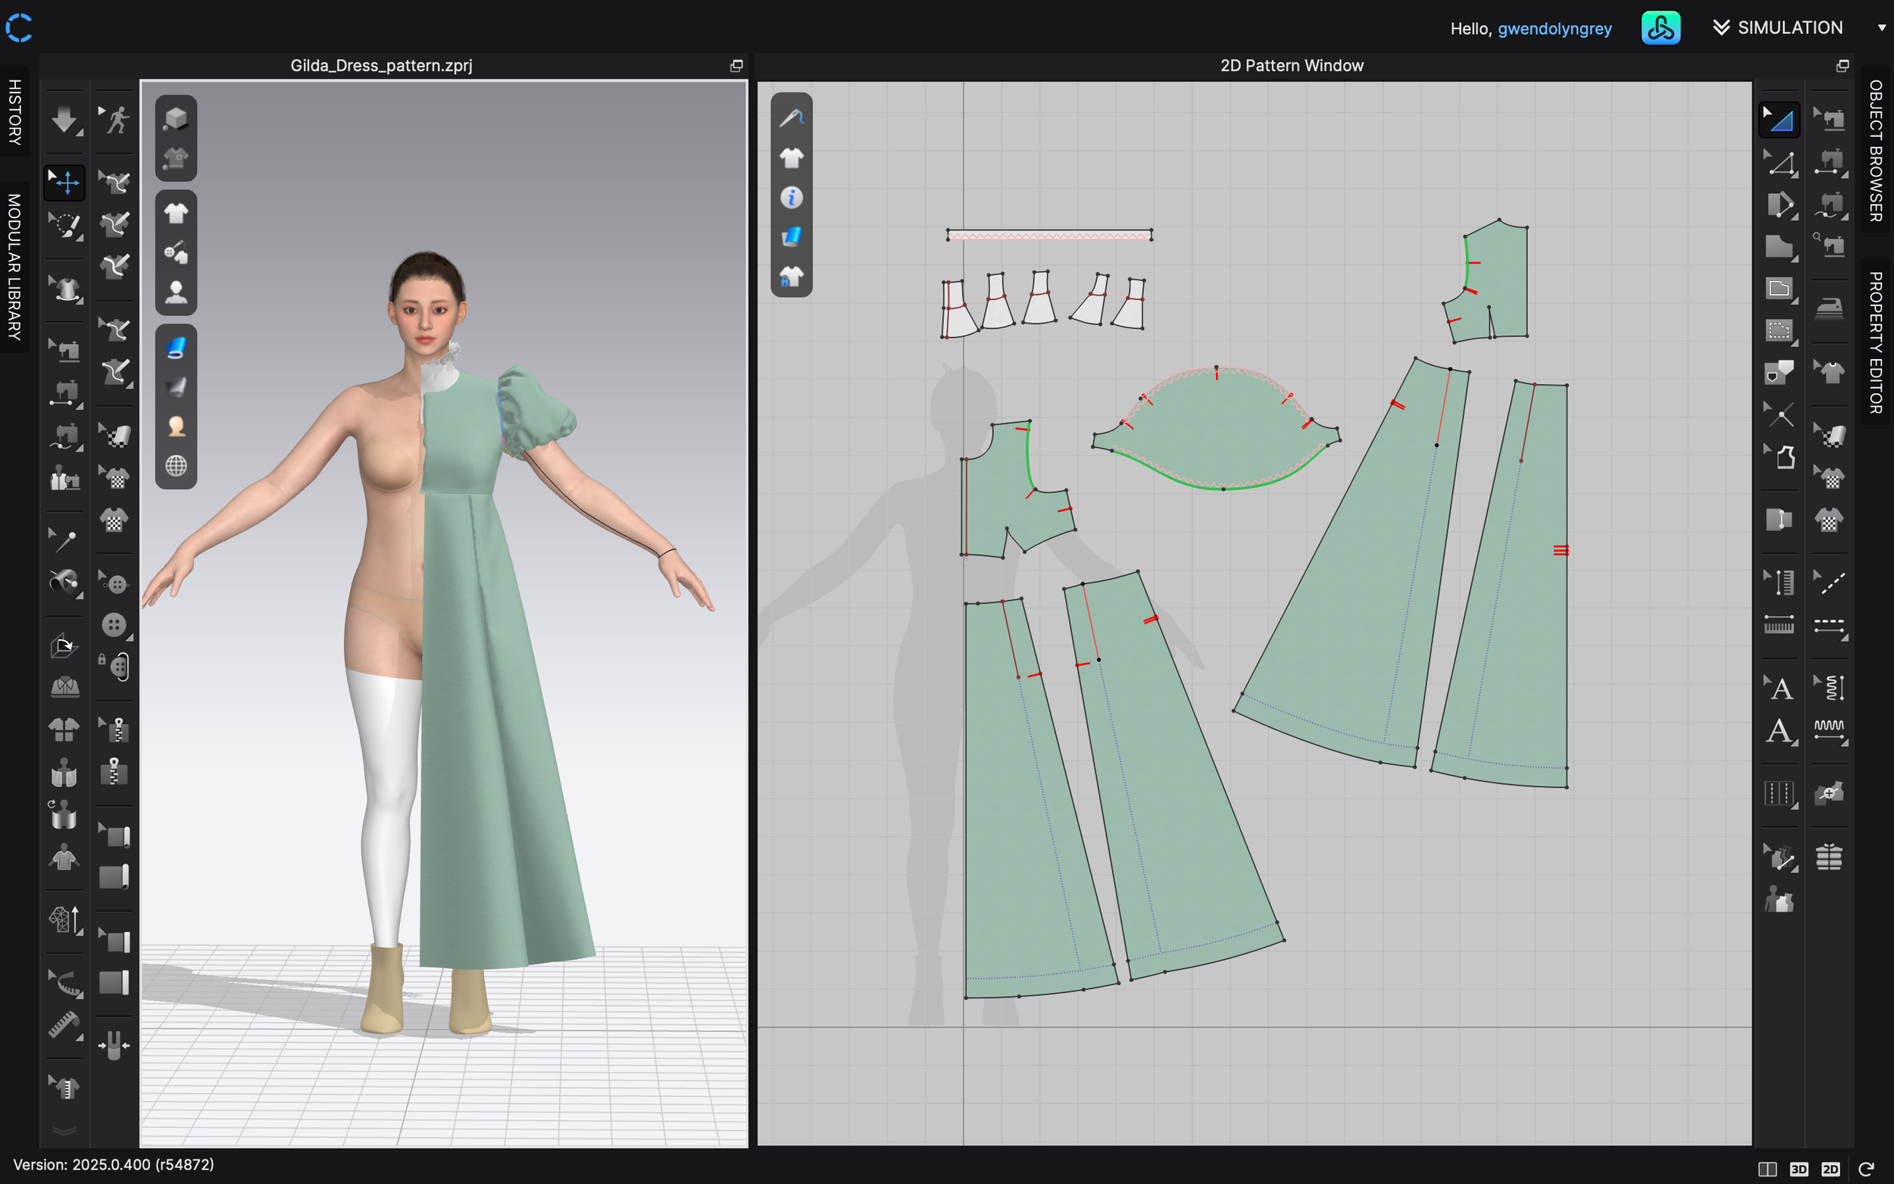Undock the 2D Pattern Window
1894x1184 pixels.
tap(1842, 66)
